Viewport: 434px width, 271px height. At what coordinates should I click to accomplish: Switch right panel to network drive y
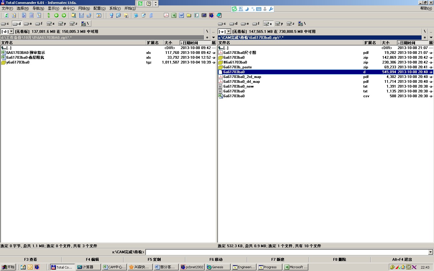tap(280, 23)
